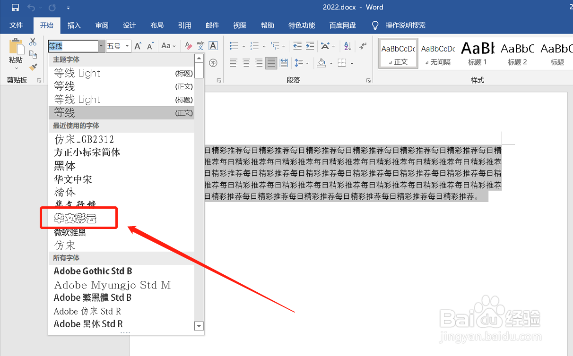Select the Format Painter icon
This screenshot has height=356, width=573.
pos(33,68)
